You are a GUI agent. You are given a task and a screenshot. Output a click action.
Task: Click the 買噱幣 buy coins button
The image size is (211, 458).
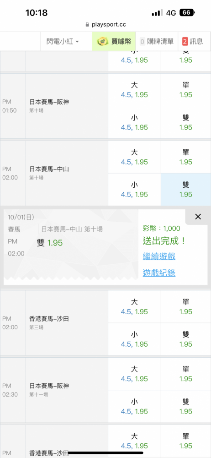tap(114, 42)
